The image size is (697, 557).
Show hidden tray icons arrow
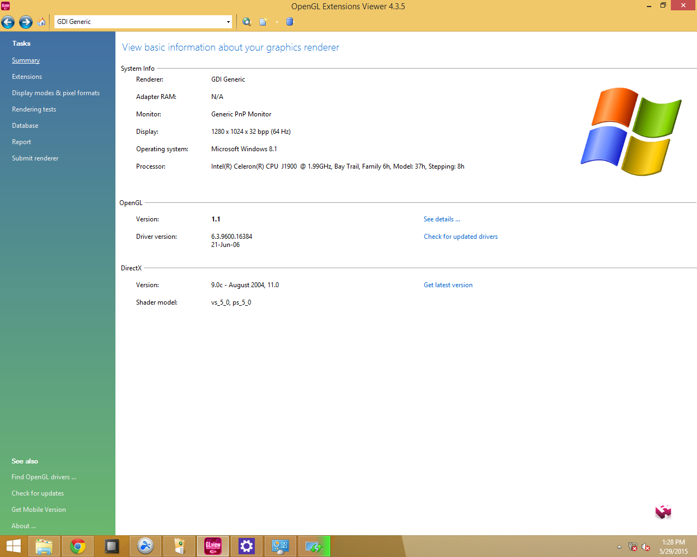[x=619, y=547]
